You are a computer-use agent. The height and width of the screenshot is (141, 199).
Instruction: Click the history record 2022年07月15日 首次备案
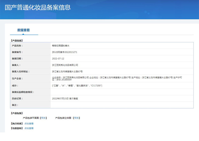[x=65, y=98]
